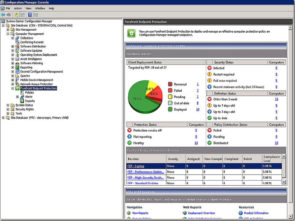Screen dimensions: 295x221
Task: Click the Help question-mark toolbar icon
Action: [x=30, y=15]
